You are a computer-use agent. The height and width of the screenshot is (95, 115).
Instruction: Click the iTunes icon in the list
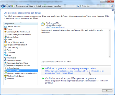click(5, 40)
